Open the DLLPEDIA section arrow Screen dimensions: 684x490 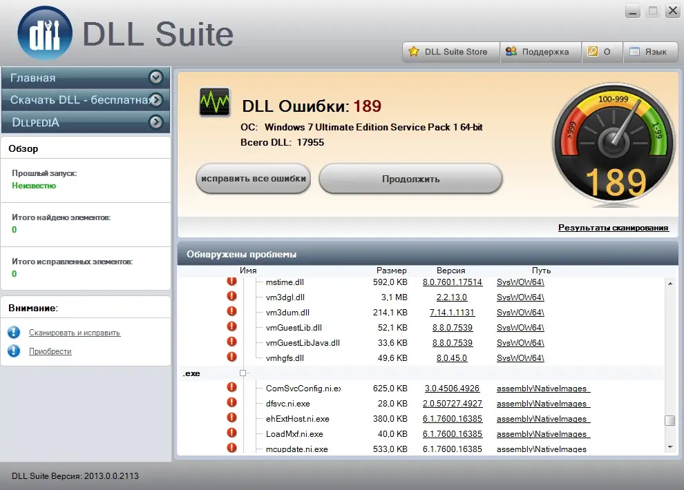[155, 122]
